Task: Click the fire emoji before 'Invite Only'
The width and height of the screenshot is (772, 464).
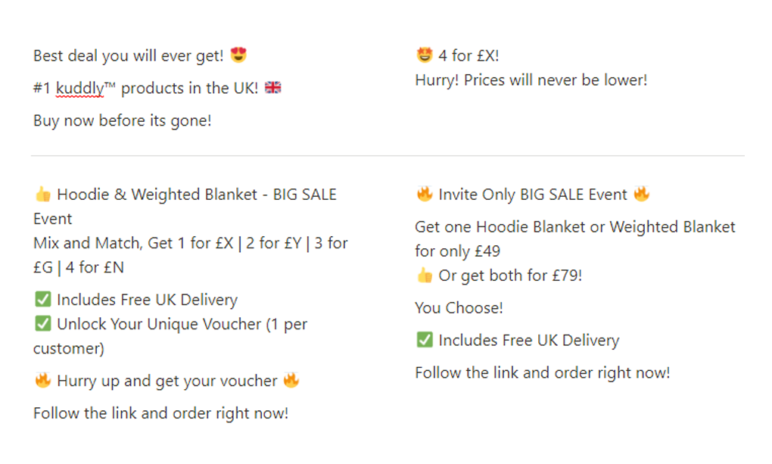Action: pyautogui.click(x=425, y=194)
